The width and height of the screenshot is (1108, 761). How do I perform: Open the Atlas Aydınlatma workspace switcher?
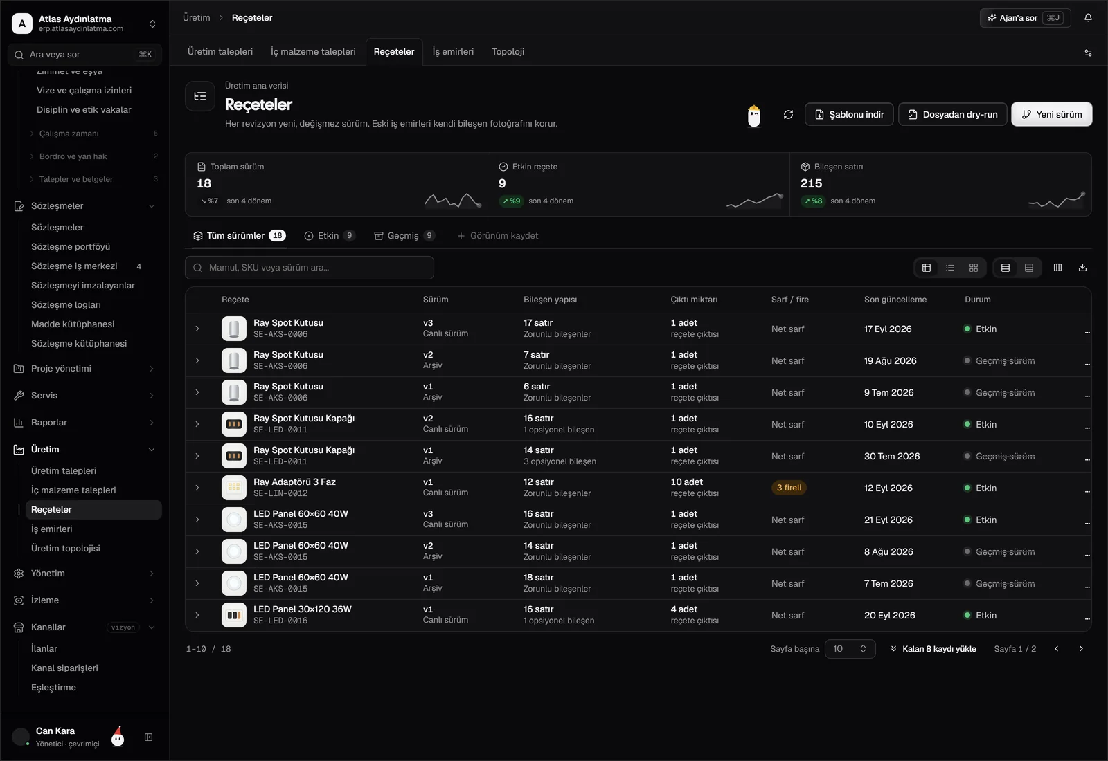[x=84, y=24]
